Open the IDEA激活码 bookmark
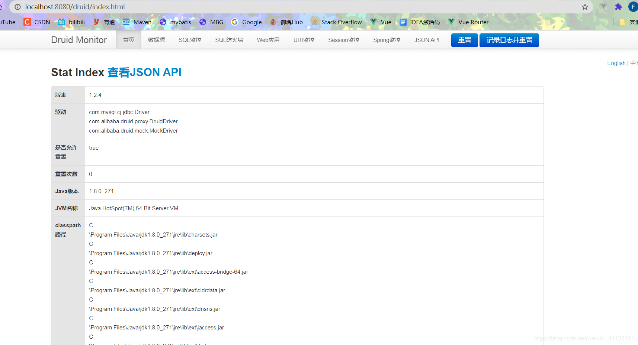Viewport: 638px width, 345px height. point(420,22)
